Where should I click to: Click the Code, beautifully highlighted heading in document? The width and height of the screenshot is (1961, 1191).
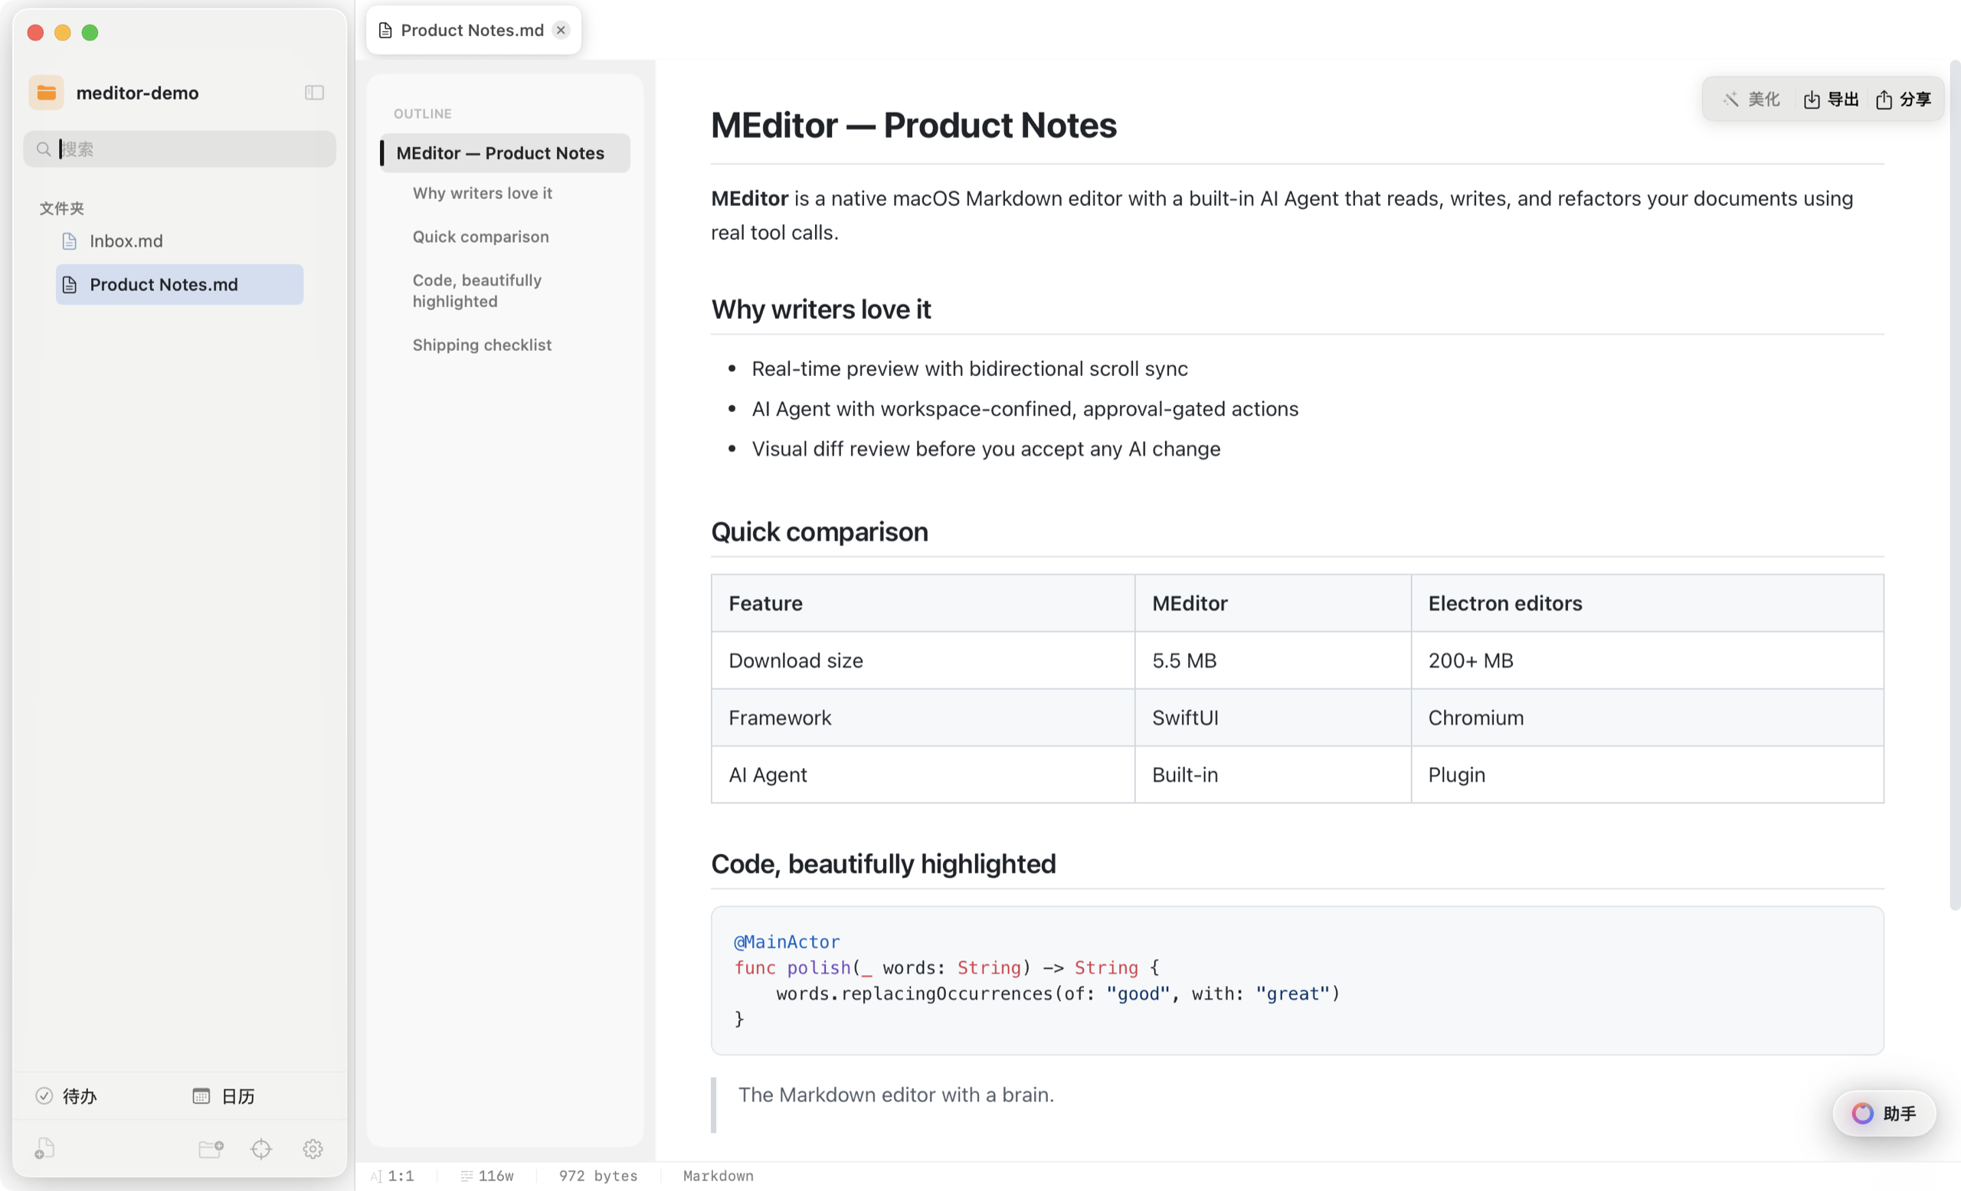coord(883,864)
